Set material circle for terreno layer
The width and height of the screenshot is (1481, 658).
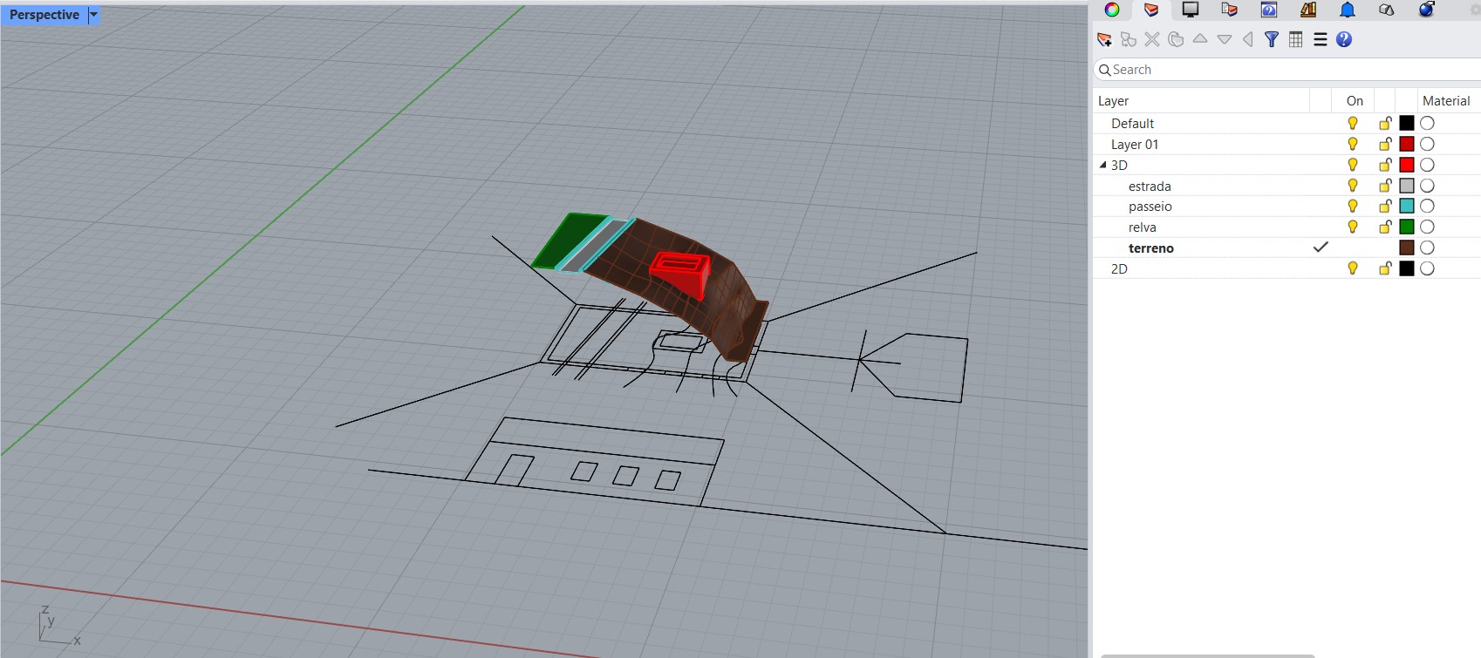tap(1427, 248)
